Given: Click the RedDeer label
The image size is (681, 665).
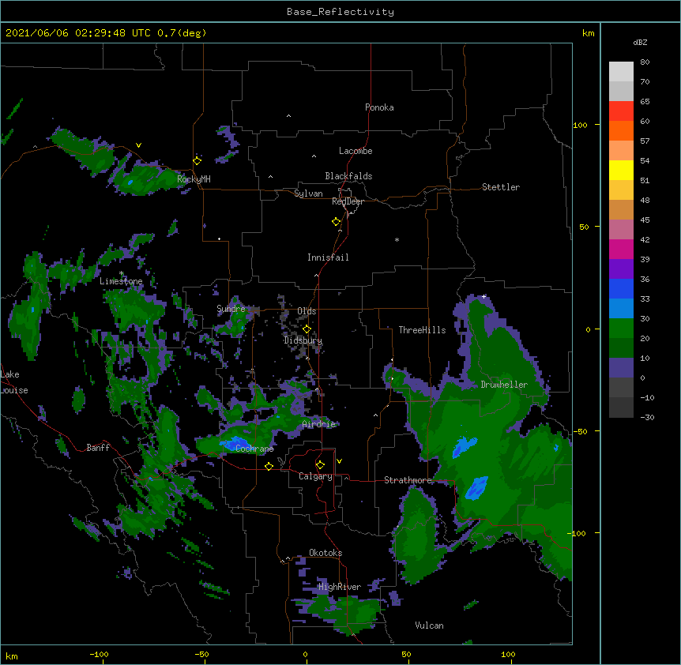Looking at the screenshot, I should pos(348,201).
